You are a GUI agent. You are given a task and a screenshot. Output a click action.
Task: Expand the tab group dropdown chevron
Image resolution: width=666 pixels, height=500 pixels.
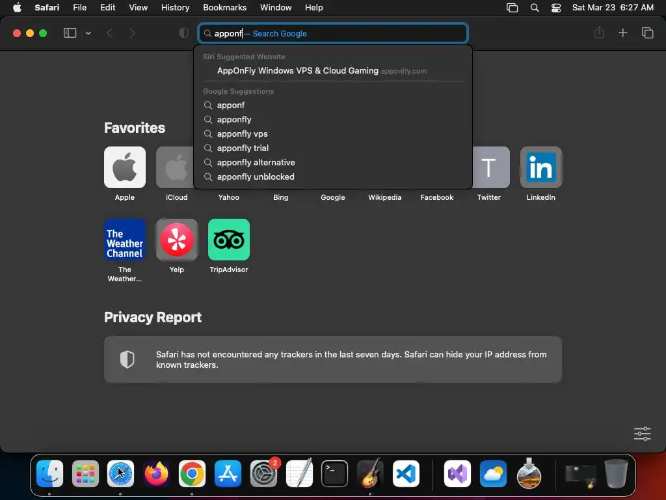(x=88, y=33)
